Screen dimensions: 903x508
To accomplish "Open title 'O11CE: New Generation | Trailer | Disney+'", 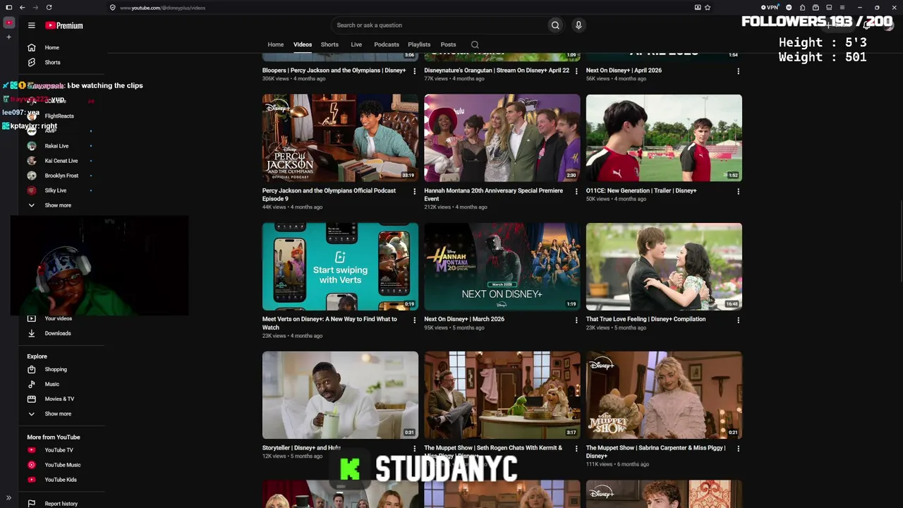I will click(641, 190).
